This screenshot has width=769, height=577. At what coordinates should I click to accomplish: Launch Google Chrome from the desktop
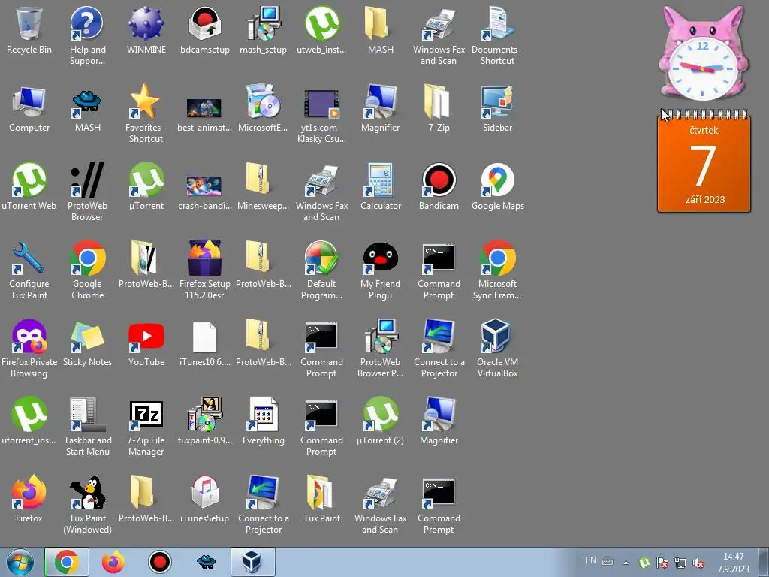click(87, 270)
